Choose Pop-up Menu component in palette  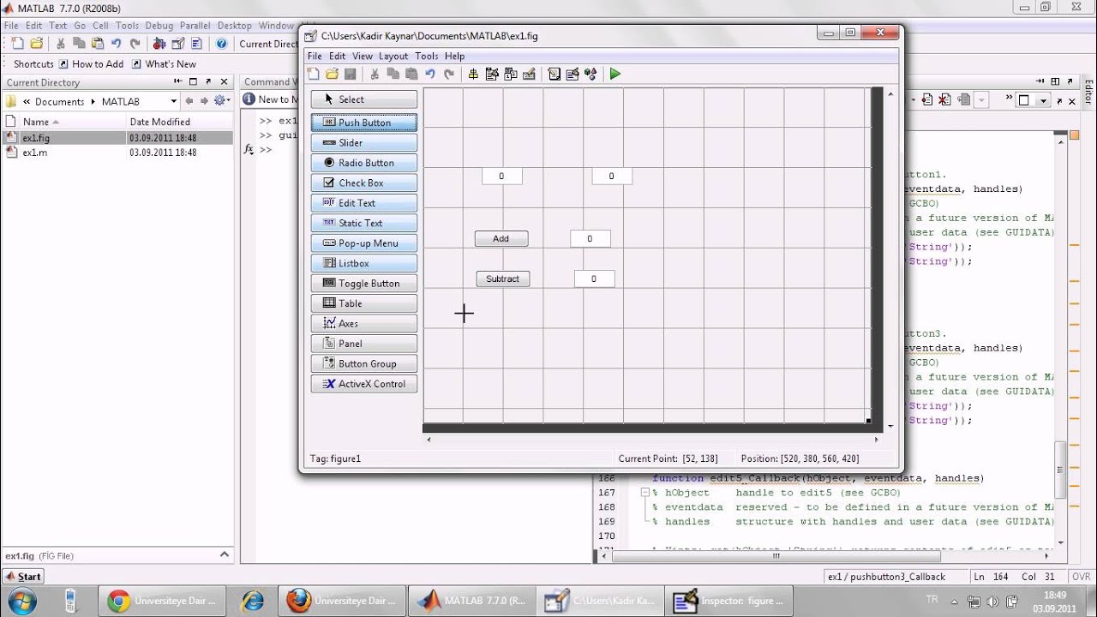tap(364, 243)
